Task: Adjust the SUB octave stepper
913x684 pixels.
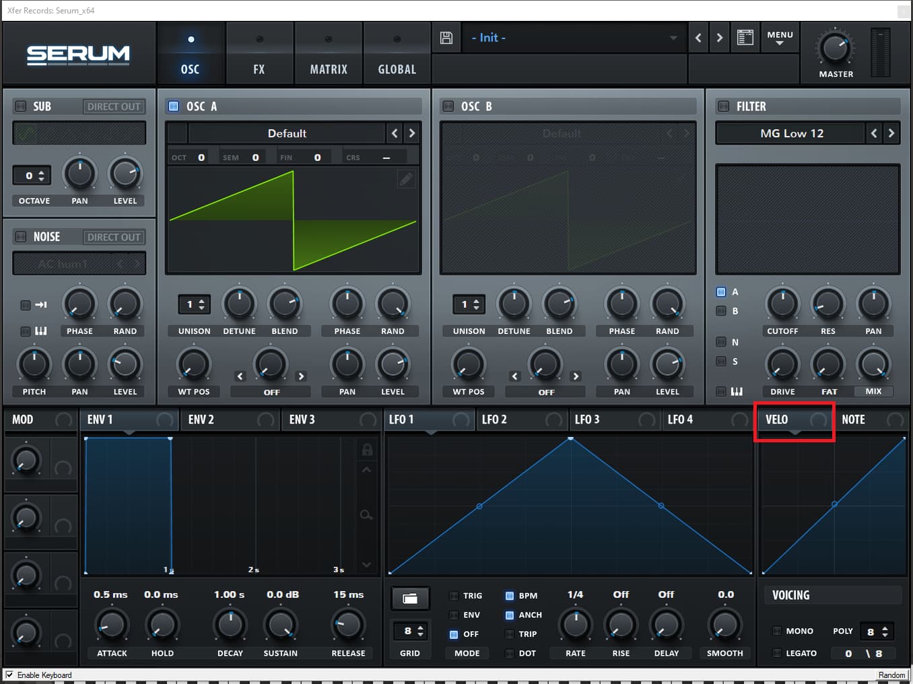Action: tap(32, 176)
